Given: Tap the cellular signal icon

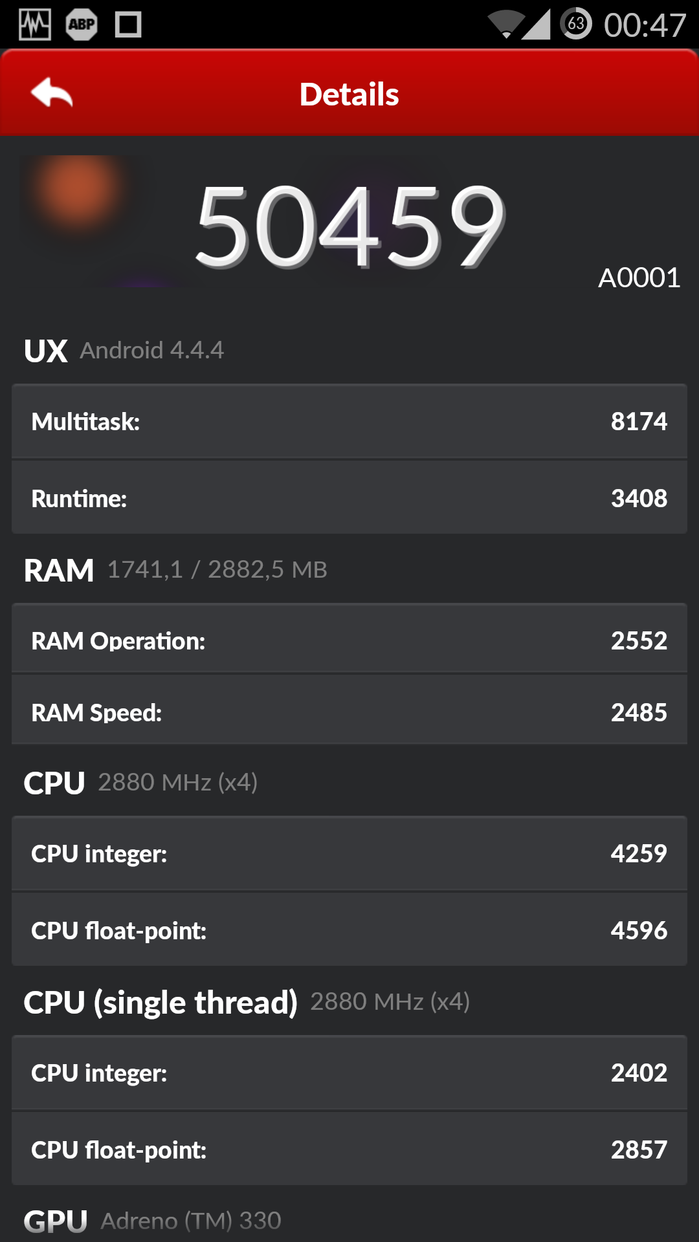Looking at the screenshot, I should (x=537, y=25).
